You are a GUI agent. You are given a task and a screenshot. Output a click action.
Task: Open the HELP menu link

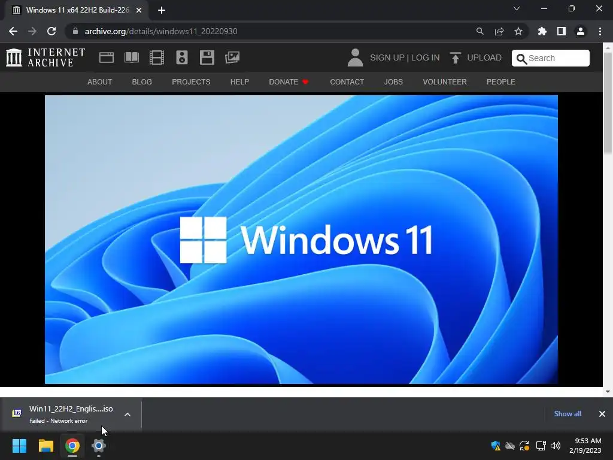239,81
